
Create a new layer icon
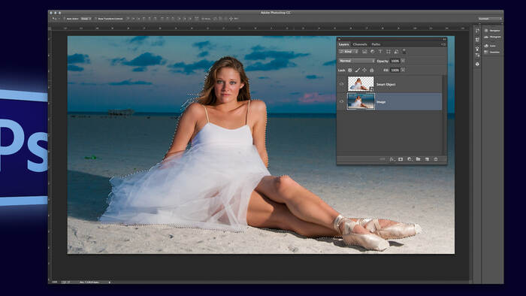click(427, 159)
